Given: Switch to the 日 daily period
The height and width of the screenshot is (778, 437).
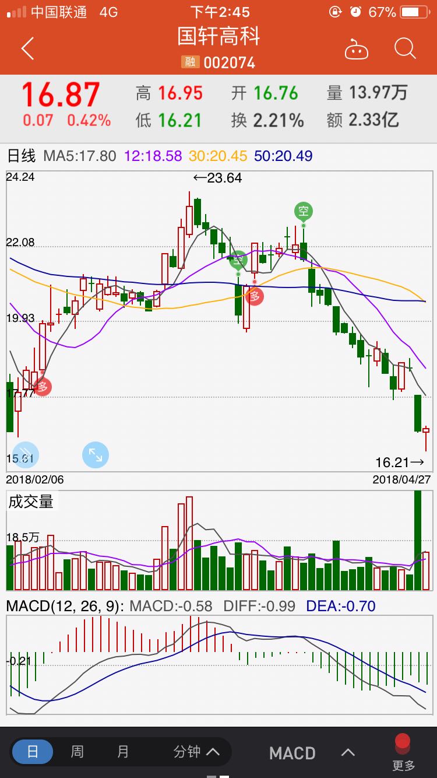Looking at the screenshot, I should coord(33,752).
